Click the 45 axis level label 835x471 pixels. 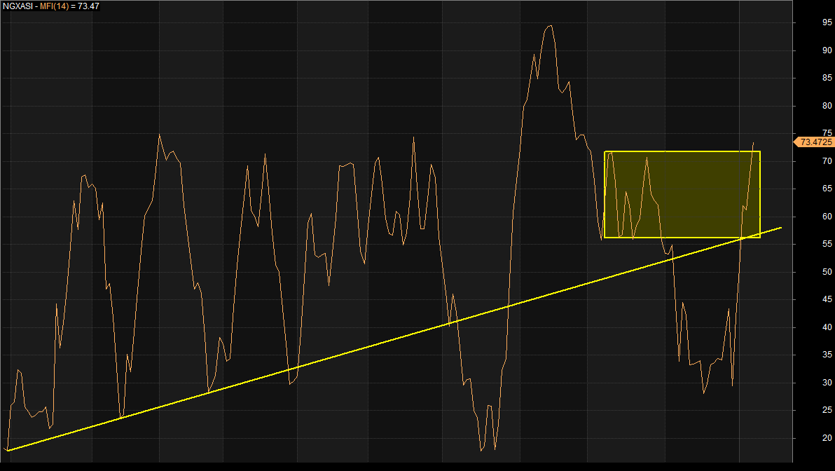tap(827, 299)
